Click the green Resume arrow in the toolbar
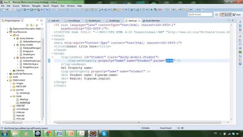The width and height of the screenshot is (243, 137). [151, 10]
